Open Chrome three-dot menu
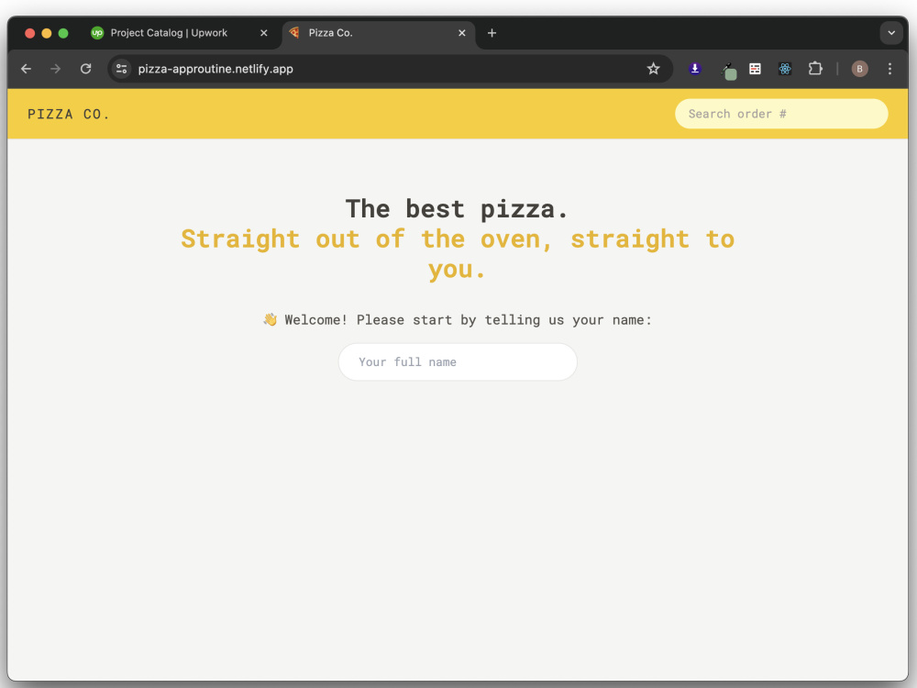 pos(889,69)
